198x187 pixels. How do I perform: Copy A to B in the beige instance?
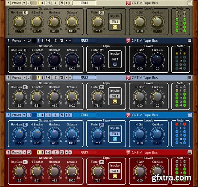click(x=48, y=3)
